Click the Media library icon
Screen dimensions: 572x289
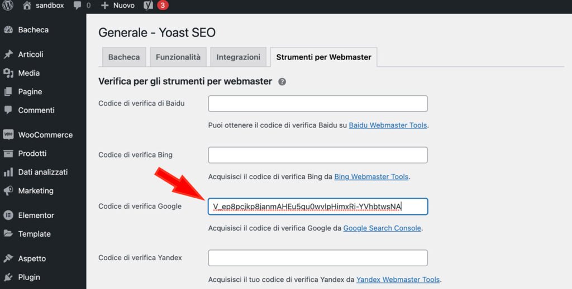8,73
